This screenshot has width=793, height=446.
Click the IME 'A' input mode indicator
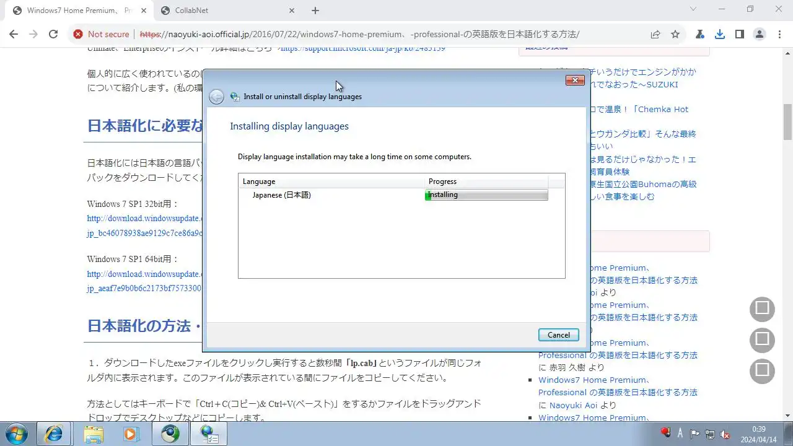click(x=680, y=433)
